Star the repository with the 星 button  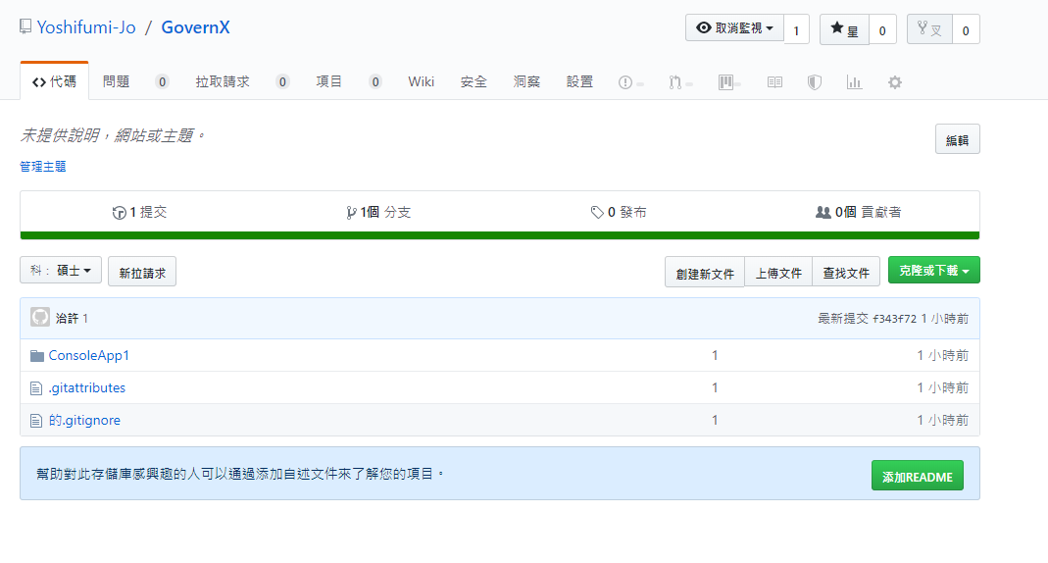[x=844, y=29]
